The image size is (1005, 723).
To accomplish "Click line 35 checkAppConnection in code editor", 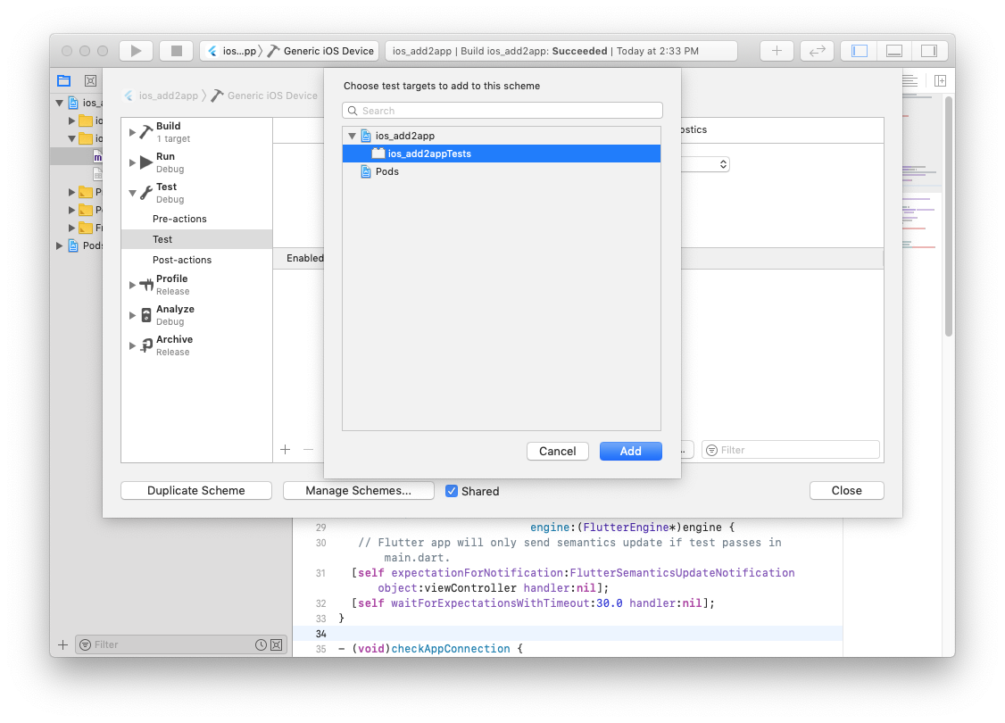I will point(451,649).
